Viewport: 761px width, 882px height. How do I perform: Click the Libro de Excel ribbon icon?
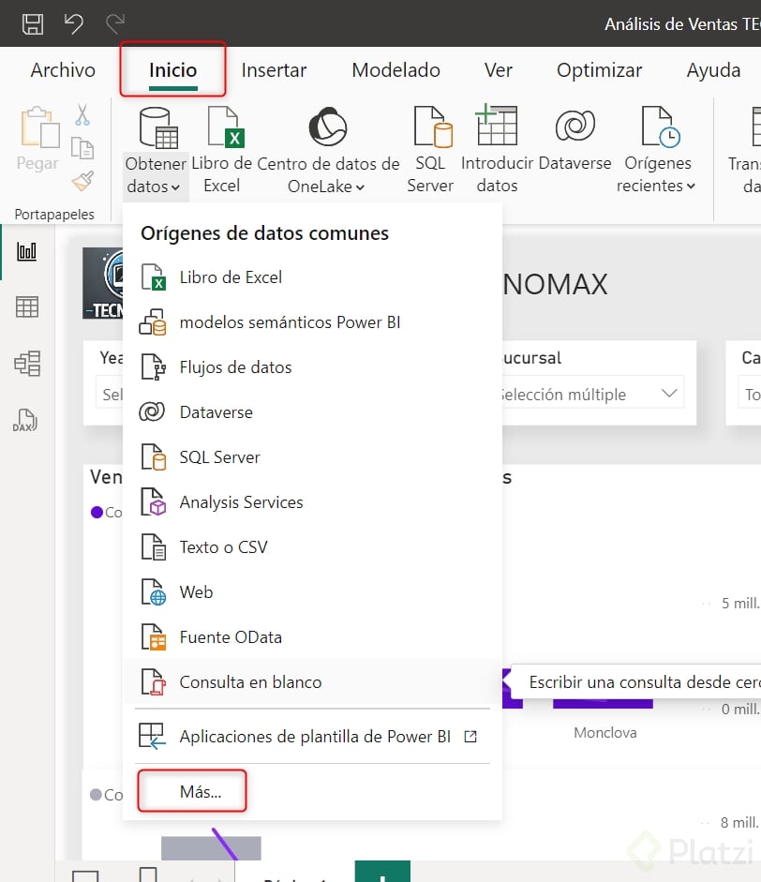[226, 127]
